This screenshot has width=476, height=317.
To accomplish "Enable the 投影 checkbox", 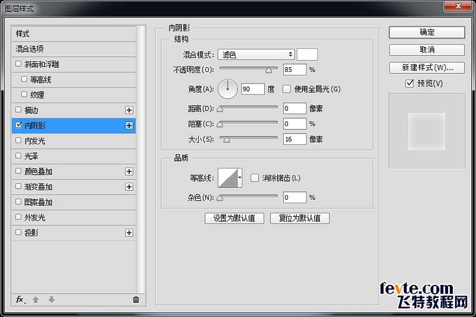I will pos(18,233).
